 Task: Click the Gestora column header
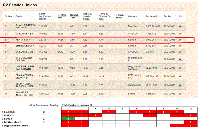point(133,16)
